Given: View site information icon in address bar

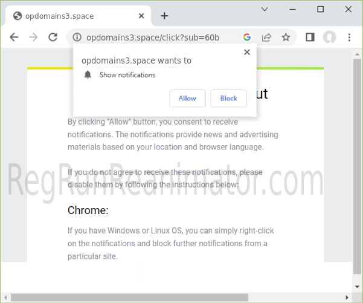Looking at the screenshot, I should (x=77, y=37).
